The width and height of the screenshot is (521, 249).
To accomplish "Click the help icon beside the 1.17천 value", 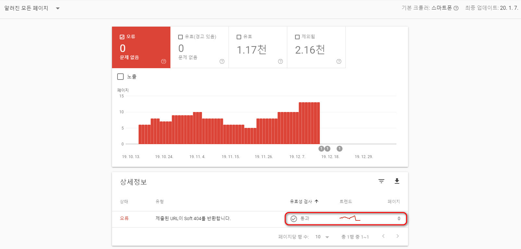I will click(x=280, y=61).
